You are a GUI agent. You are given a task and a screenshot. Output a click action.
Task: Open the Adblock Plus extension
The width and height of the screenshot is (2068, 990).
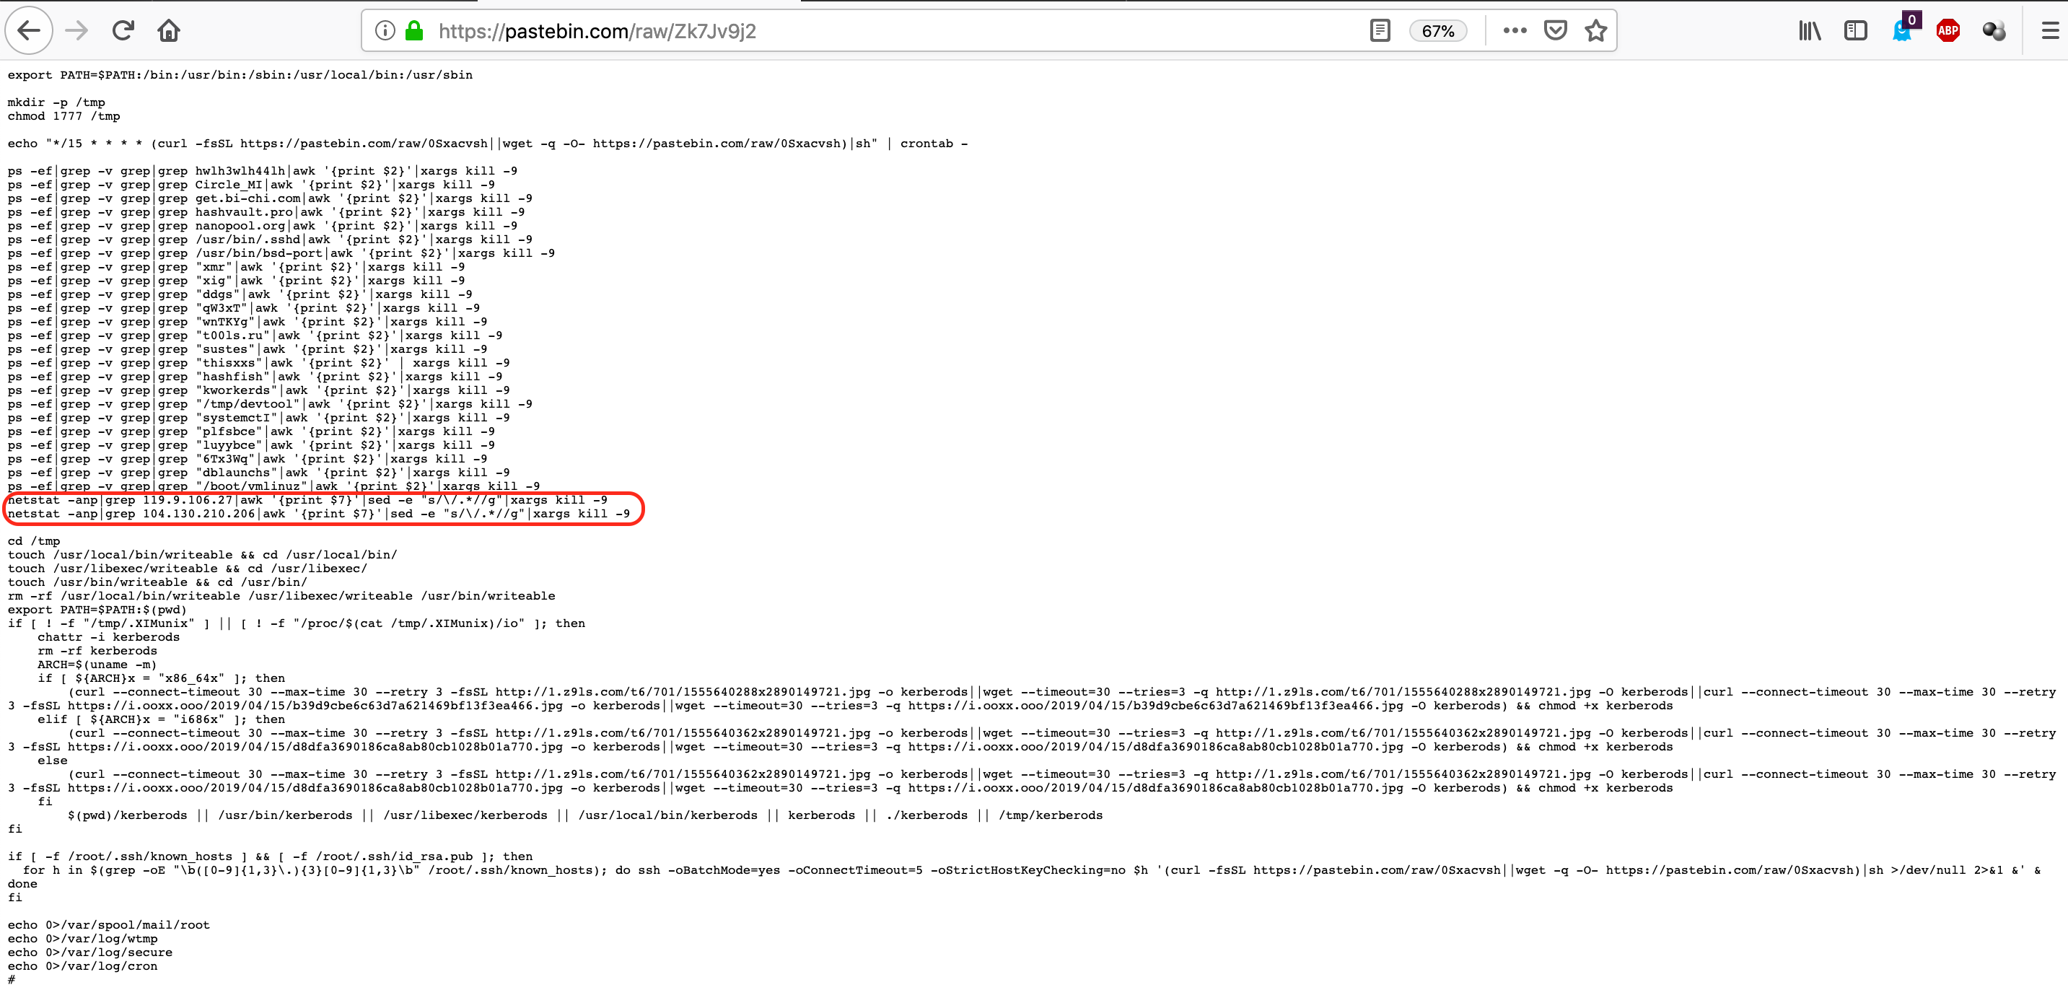(x=1947, y=30)
